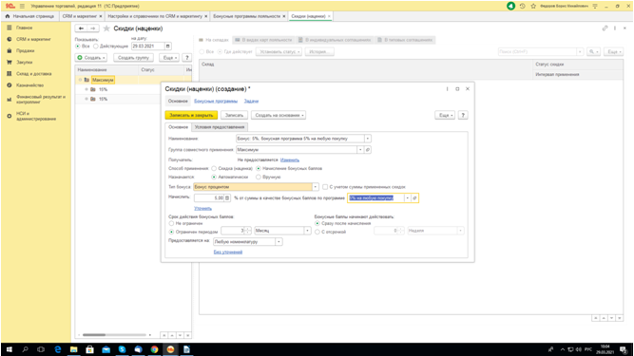
Task: Open Финансовый результат и контроллинг section
Action: click(x=41, y=100)
